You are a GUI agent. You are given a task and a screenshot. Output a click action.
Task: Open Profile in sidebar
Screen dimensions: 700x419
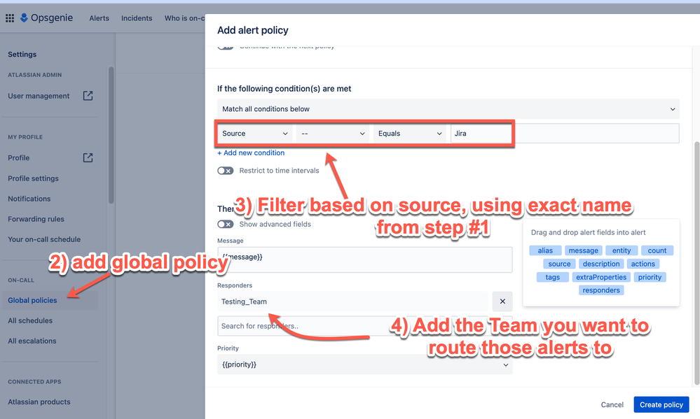[x=18, y=158]
